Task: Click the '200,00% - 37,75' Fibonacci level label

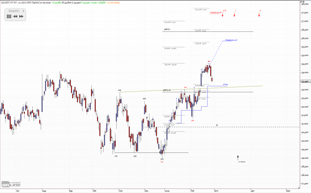Action: point(201,10)
